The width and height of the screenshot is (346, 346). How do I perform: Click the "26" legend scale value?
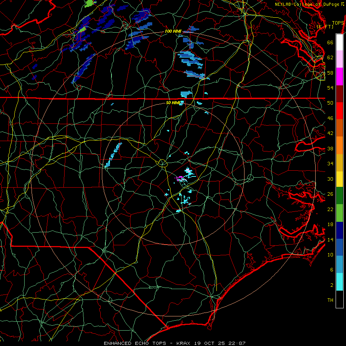[x=330, y=194]
